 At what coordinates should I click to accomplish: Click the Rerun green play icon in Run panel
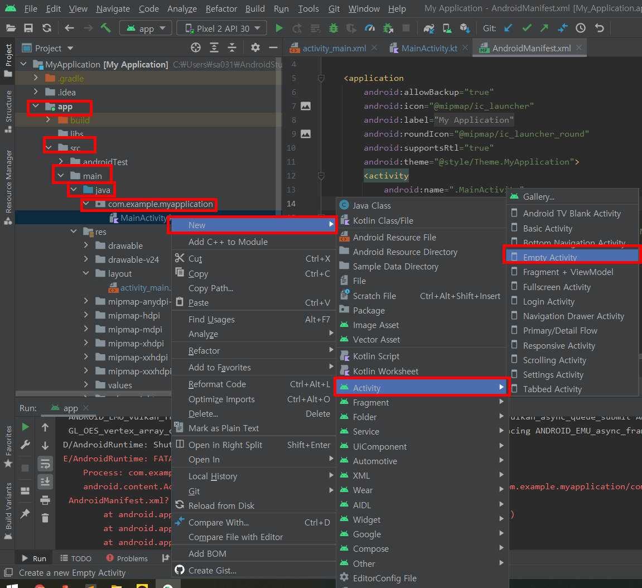tap(26, 427)
